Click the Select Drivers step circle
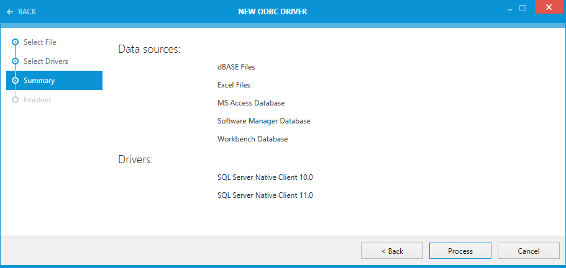 click(15, 61)
